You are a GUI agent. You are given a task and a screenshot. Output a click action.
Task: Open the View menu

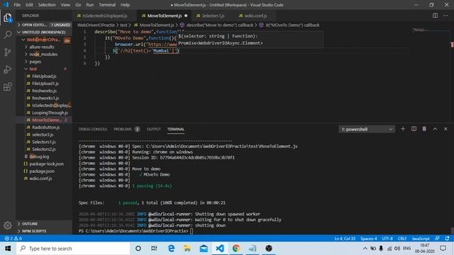pyautogui.click(x=65, y=5)
